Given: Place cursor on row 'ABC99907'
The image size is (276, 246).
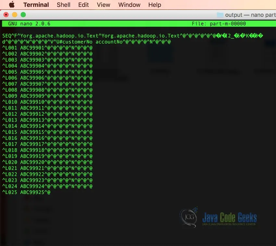Looking at the screenshot, I should pyautogui.click(x=47, y=84).
